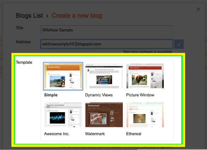Screen dimensions: 207x150
Task: Click the Ethereal label text
Action: [x=134, y=134]
